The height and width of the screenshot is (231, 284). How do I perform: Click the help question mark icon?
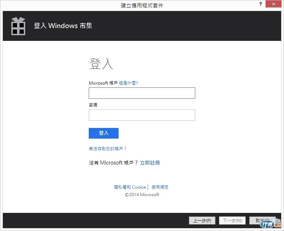[x=260, y=4]
